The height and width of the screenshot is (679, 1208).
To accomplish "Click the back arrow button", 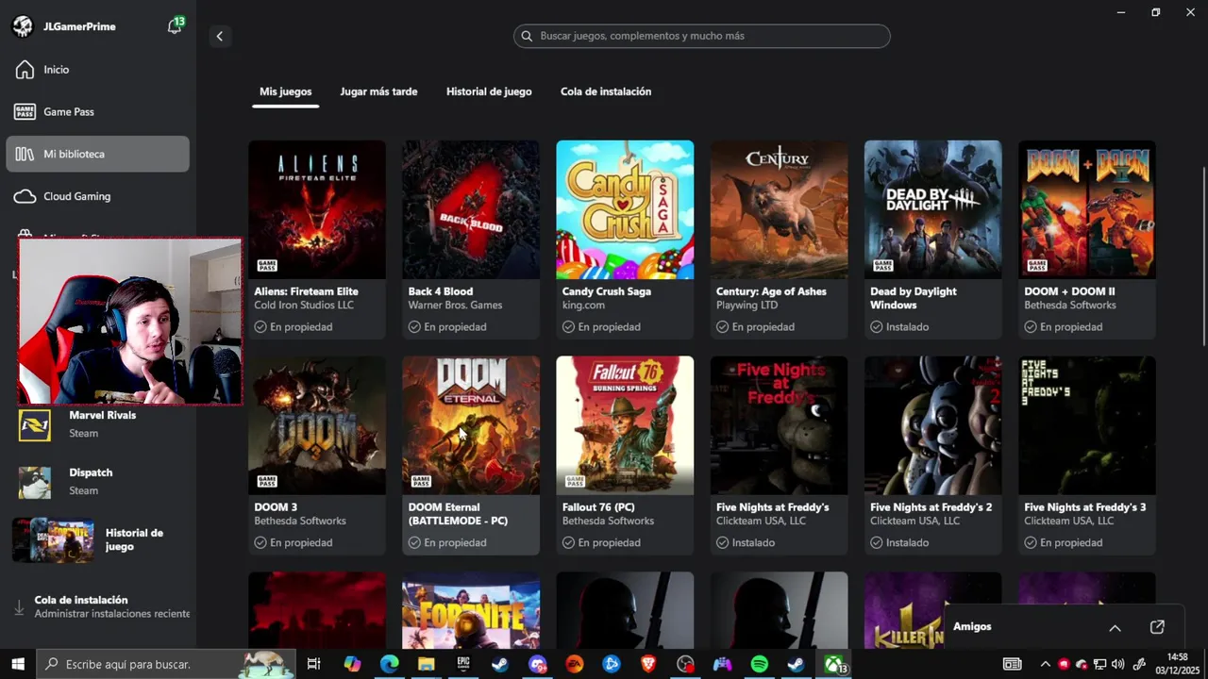I will [220, 36].
